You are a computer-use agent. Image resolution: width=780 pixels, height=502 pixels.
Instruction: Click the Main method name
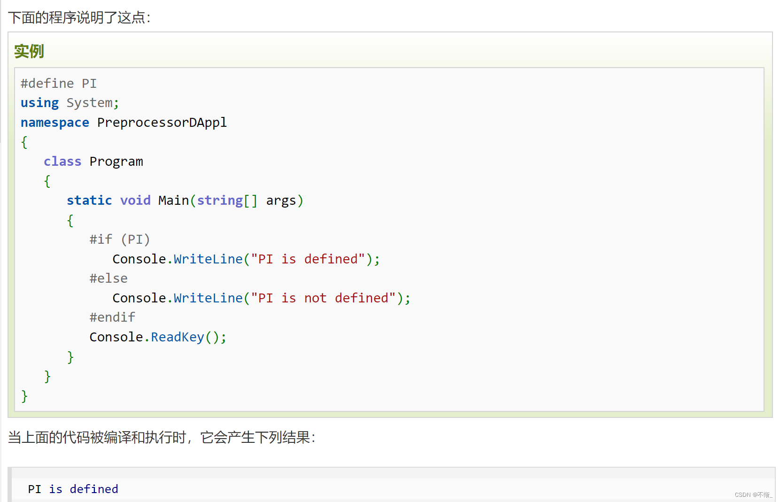pyautogui.click(x=174, y=201)
